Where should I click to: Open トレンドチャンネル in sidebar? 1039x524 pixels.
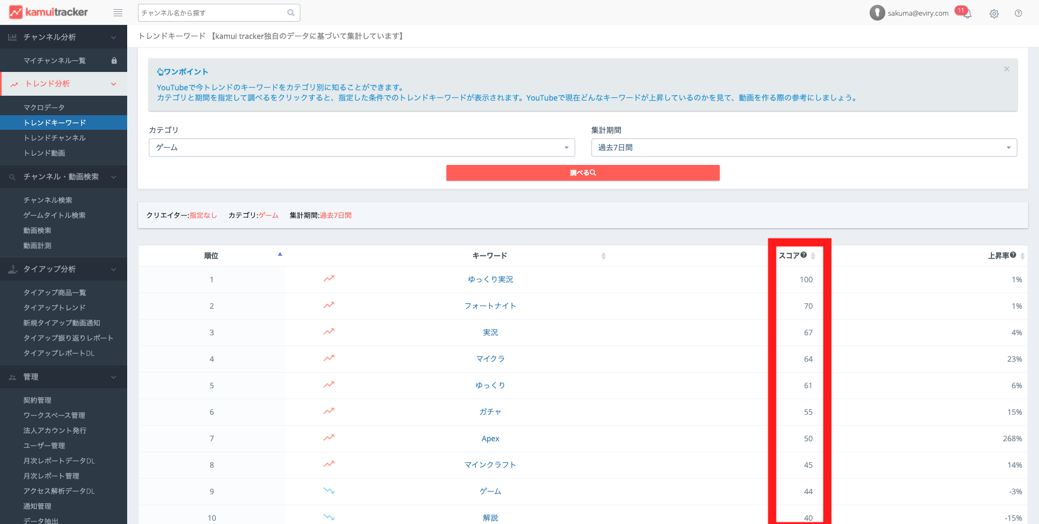55,138
